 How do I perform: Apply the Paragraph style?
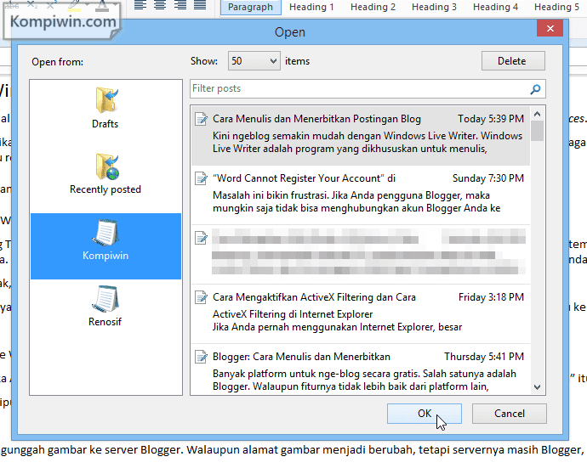coord(250,7)
